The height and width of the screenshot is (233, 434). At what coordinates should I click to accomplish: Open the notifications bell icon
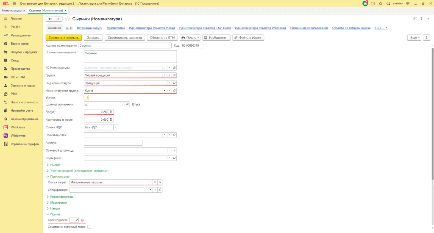pyautogui.click(x=365, y=3)
